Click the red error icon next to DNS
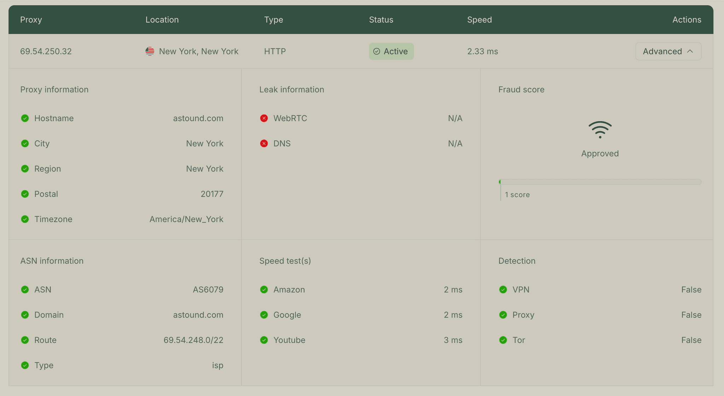The image size is (724, 396). pos(264,143)
